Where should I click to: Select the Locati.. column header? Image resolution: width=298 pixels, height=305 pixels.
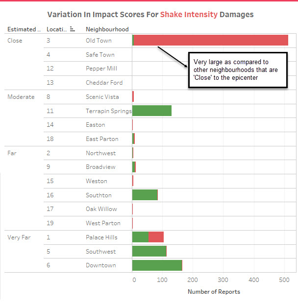pos(56,29)
